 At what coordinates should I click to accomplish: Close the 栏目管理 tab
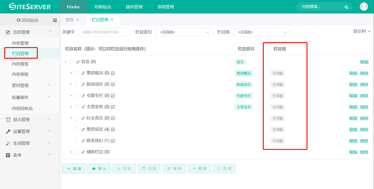coord(112,20)
